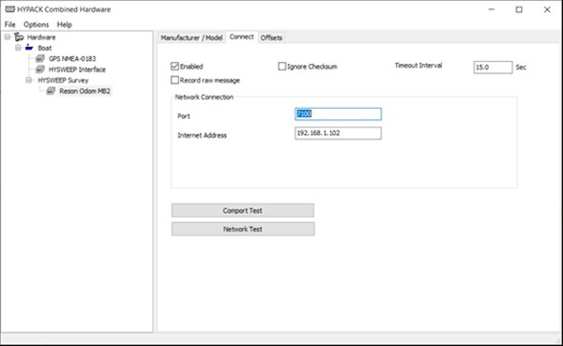Uncheck the Enabled checkbox
563x346 pixels.
[x=175, y=67]
